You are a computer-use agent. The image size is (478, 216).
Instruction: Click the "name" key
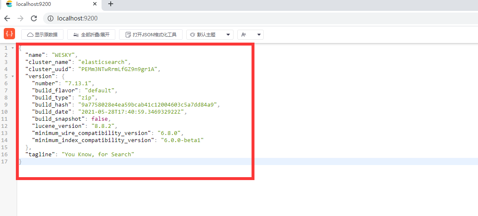tap(36, 55)
